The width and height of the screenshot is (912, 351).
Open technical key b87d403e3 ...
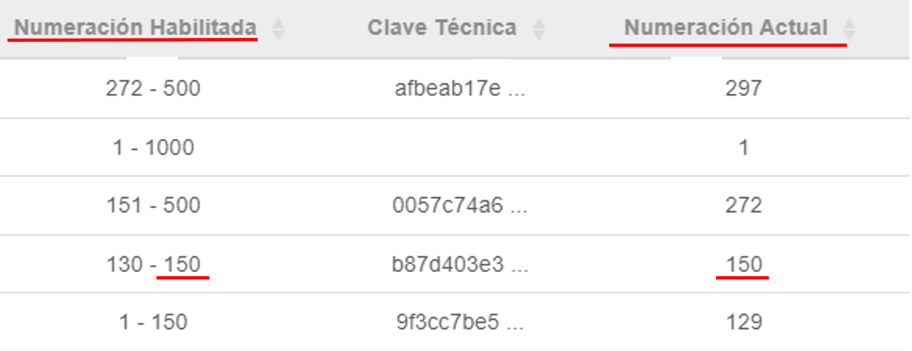pos(459,265)
